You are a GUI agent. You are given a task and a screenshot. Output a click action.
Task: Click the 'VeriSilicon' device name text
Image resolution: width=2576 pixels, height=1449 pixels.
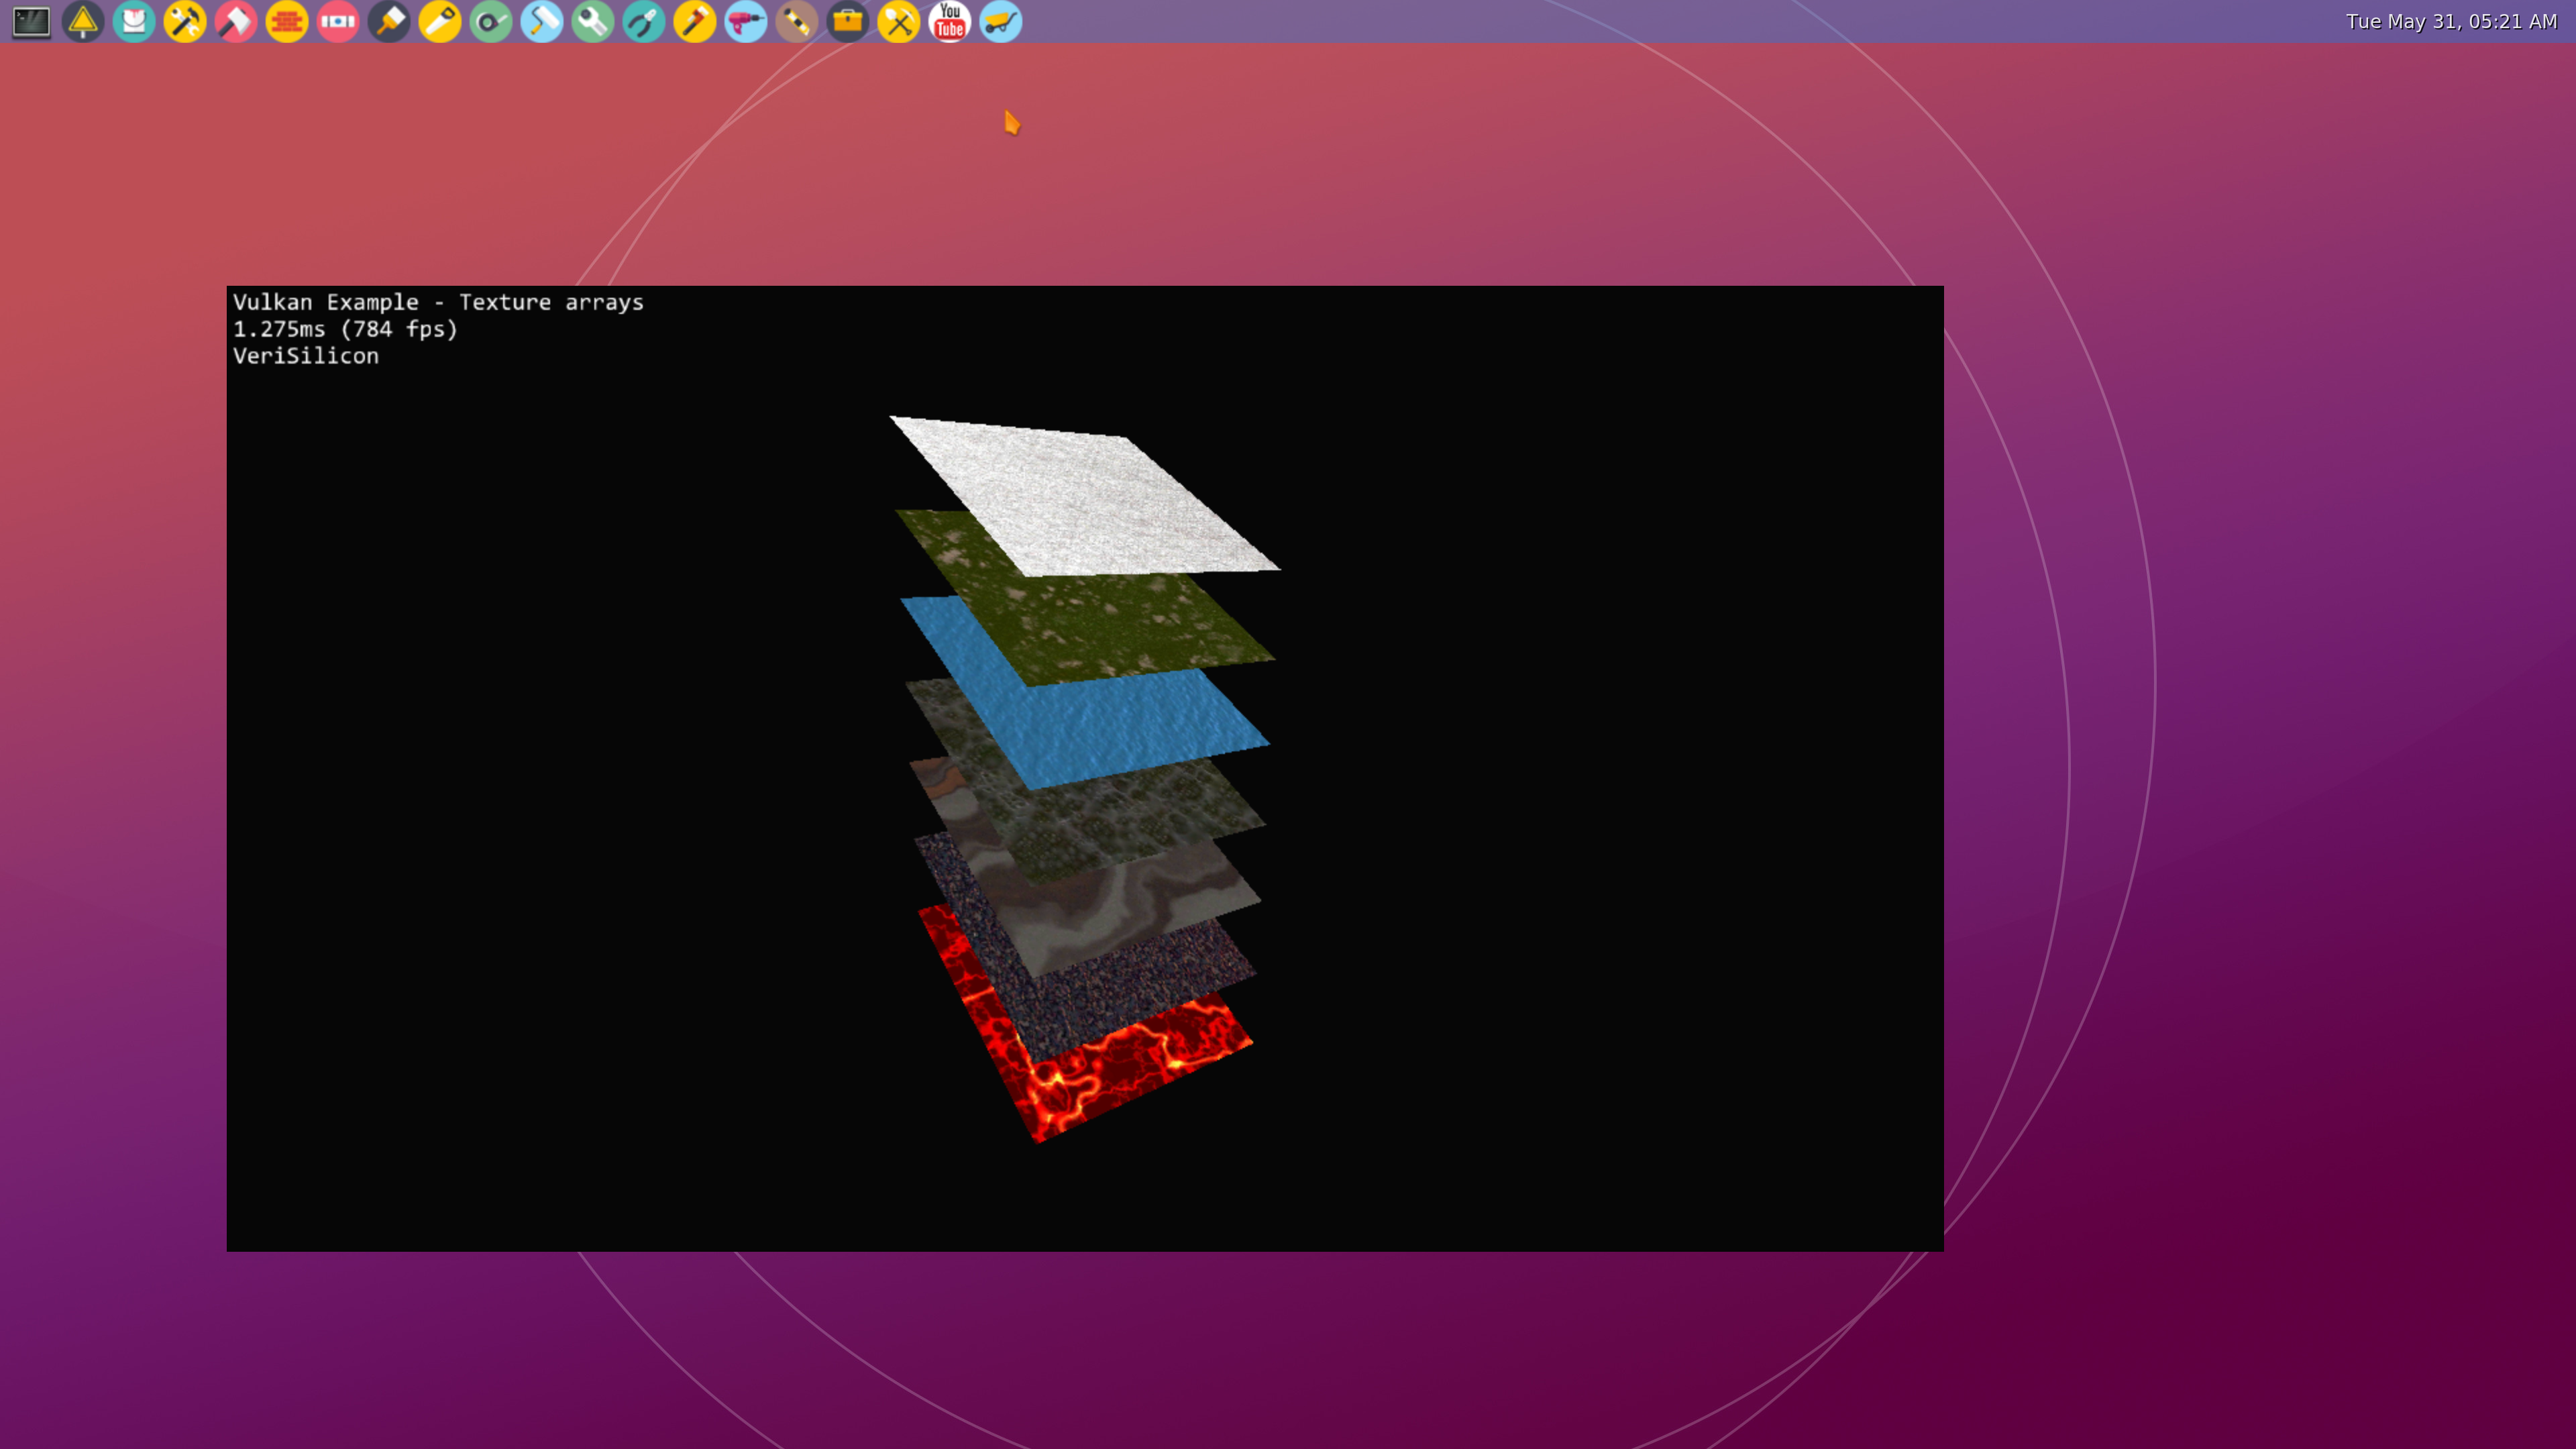tap(306, 356)
